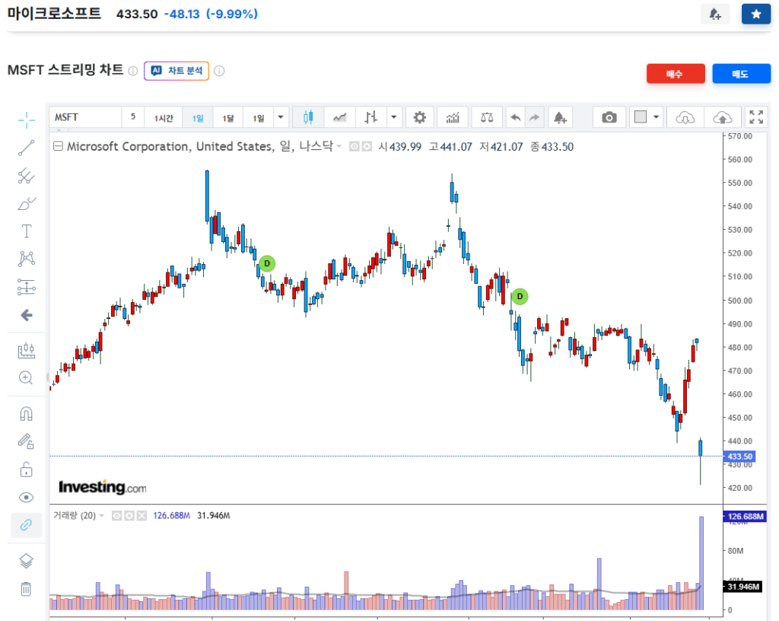This screenshot has height=621, width=779.
Task: Remove all drawings with trash icon
Action: [x=26, y=589]
